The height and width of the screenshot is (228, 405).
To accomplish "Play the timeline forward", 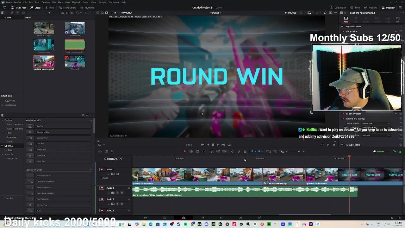I will [x=218, y=145].
